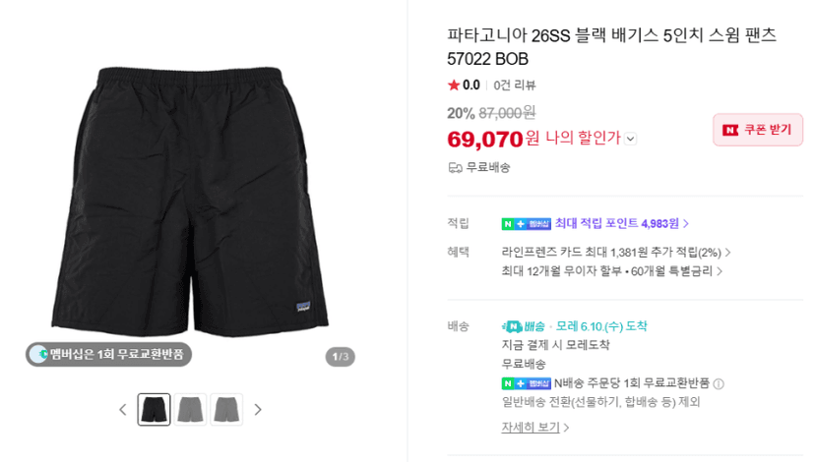Show next product image thumbnails
The width and height of the screenshot is (815, 462).
(258, 410)
